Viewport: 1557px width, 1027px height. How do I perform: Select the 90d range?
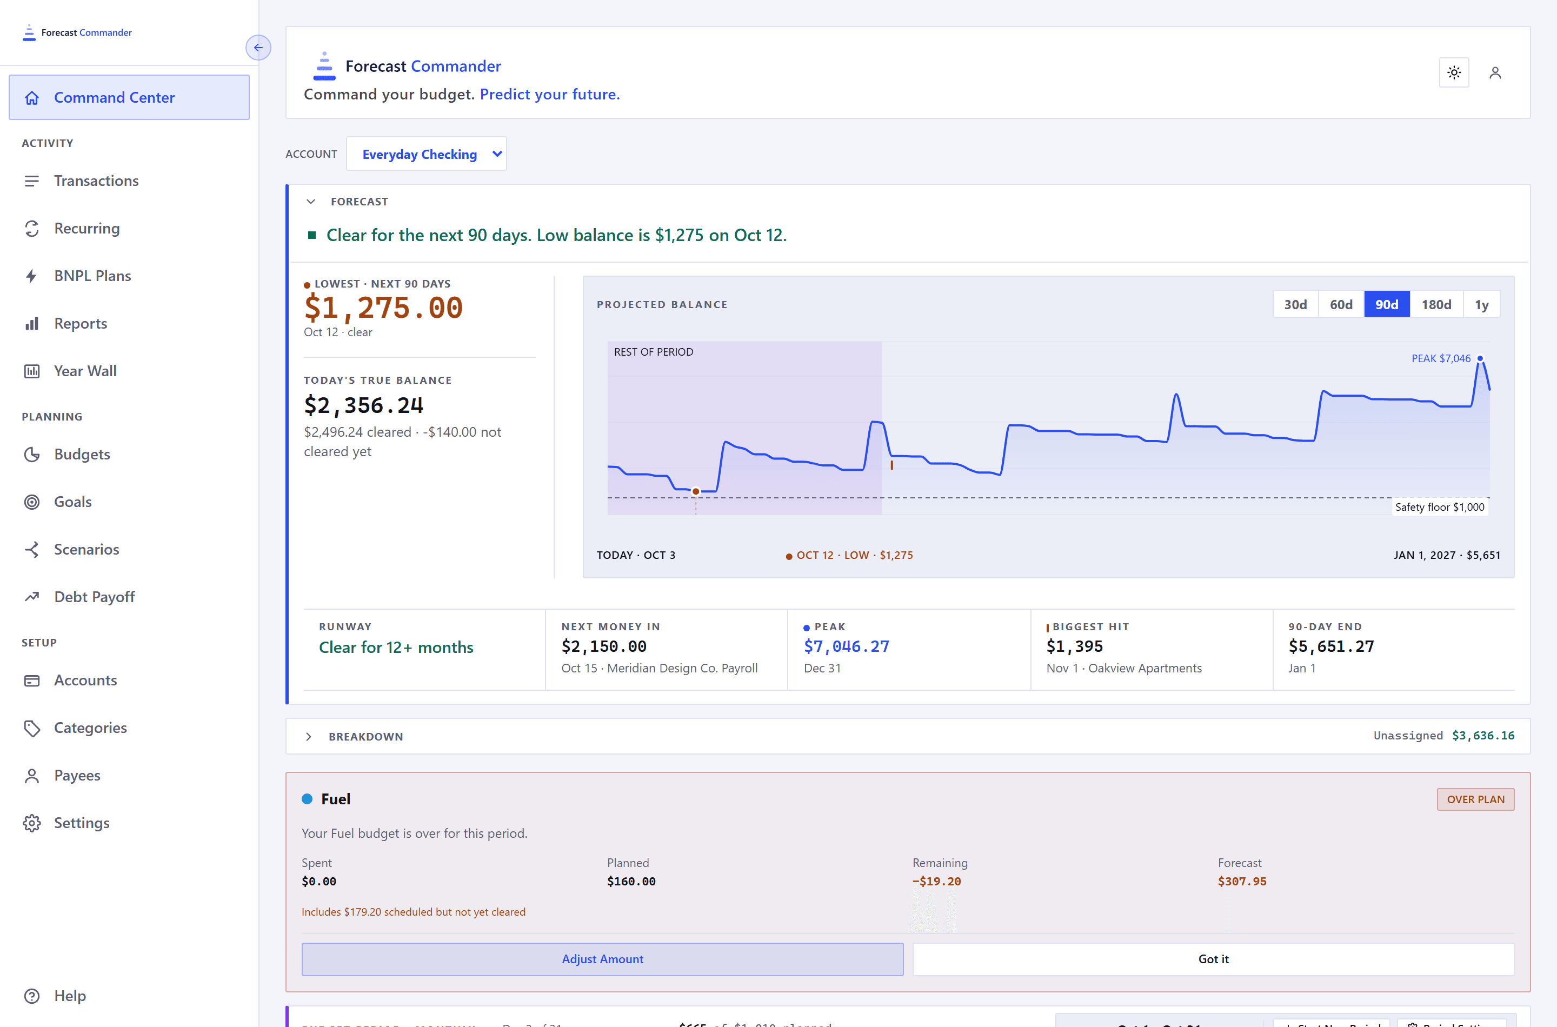pos(1387,304)
